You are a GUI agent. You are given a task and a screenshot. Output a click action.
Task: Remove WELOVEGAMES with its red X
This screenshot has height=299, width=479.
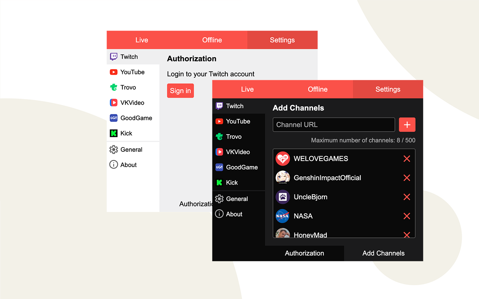click(407, 158)
